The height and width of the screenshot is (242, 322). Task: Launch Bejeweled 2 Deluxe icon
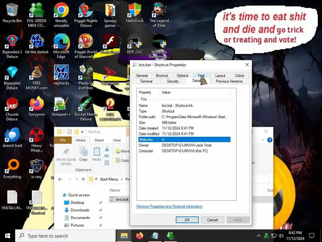12,46
